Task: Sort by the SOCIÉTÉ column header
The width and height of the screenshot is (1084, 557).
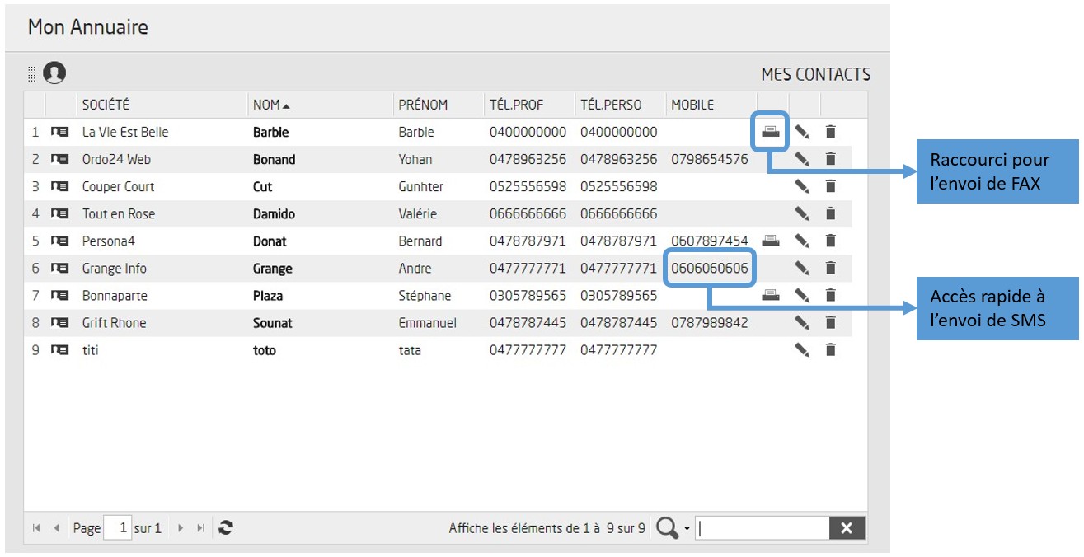Action: click(106, 105)
